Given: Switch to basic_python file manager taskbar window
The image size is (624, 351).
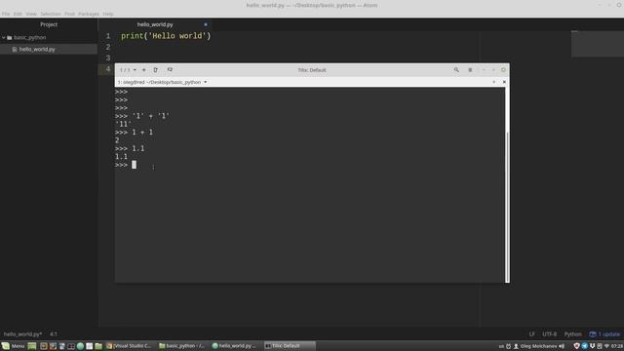Looking at the screenshot, I should tap(182, 346).
